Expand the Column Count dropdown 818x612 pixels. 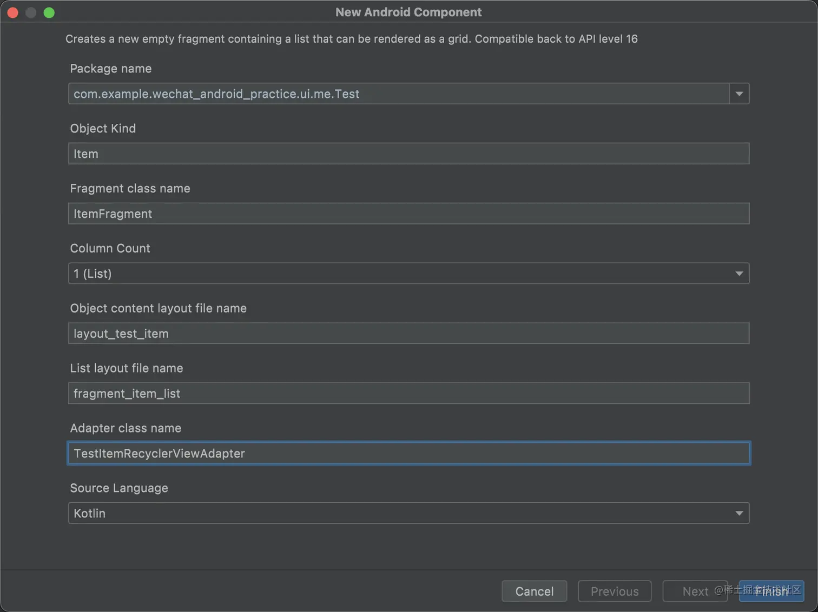point(408,274)
